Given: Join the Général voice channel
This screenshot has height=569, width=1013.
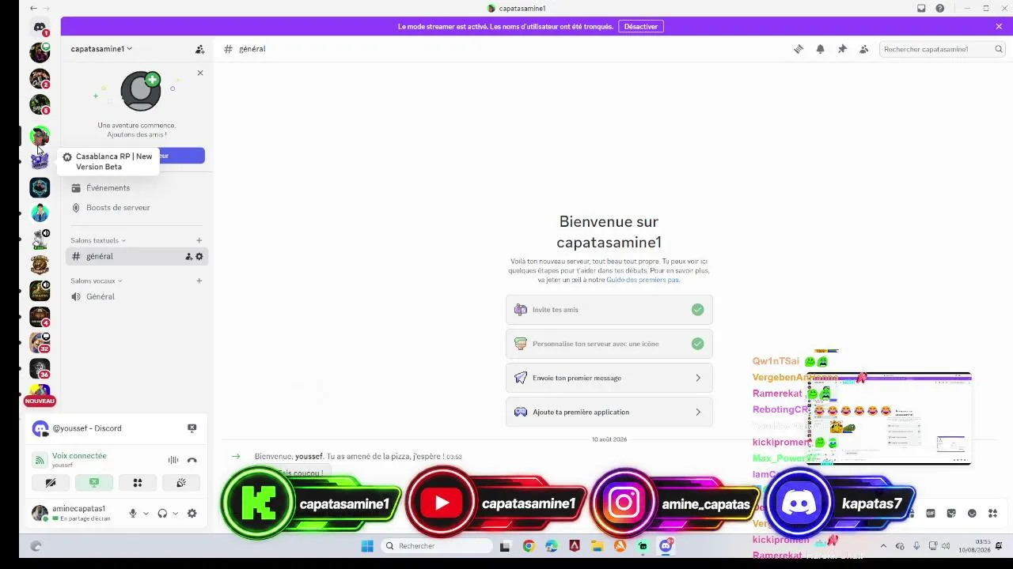Looking at the screenshot, I should [x=136, y=296].
